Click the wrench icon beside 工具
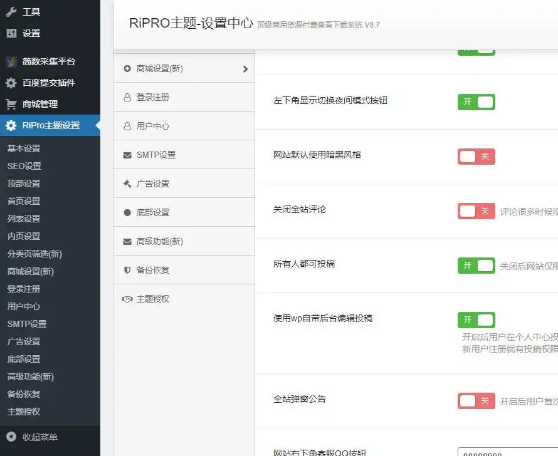This screenshot has width=558, height=456. 11,12
